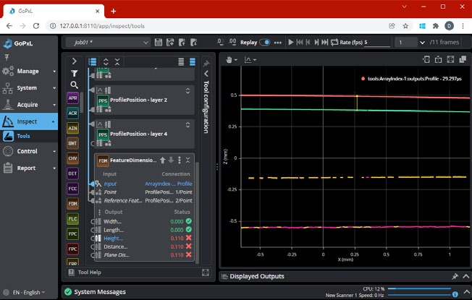Image resolution: width=472 pixels, height=300 pixels.
Task: Select the AIN tool icon
Action: coord(72,128)
